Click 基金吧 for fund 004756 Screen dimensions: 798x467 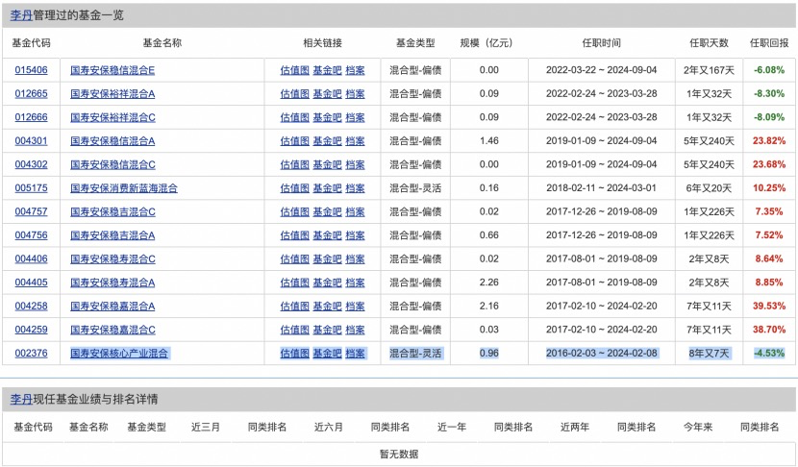tap(327, 235)
